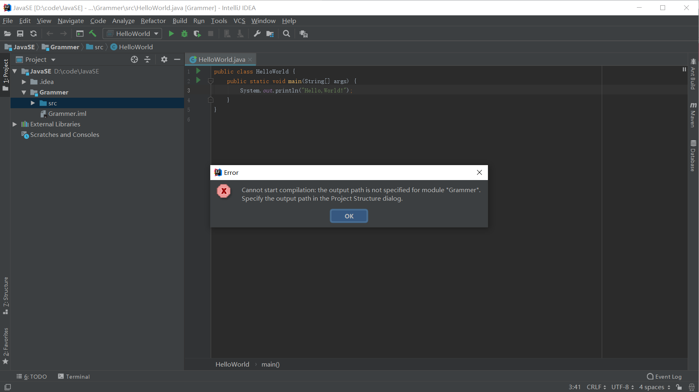Open the Project panel gear settings
Image resolution: width=699 pixels, height=392 pixels.
[164, 59]
